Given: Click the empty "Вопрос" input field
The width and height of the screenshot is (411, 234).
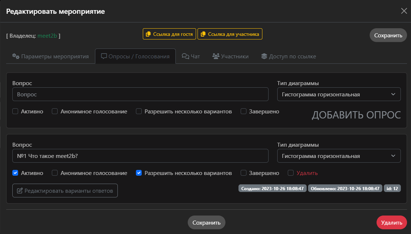Looking at the screenshot, I should pyautogui.click(x=141, y=94).
